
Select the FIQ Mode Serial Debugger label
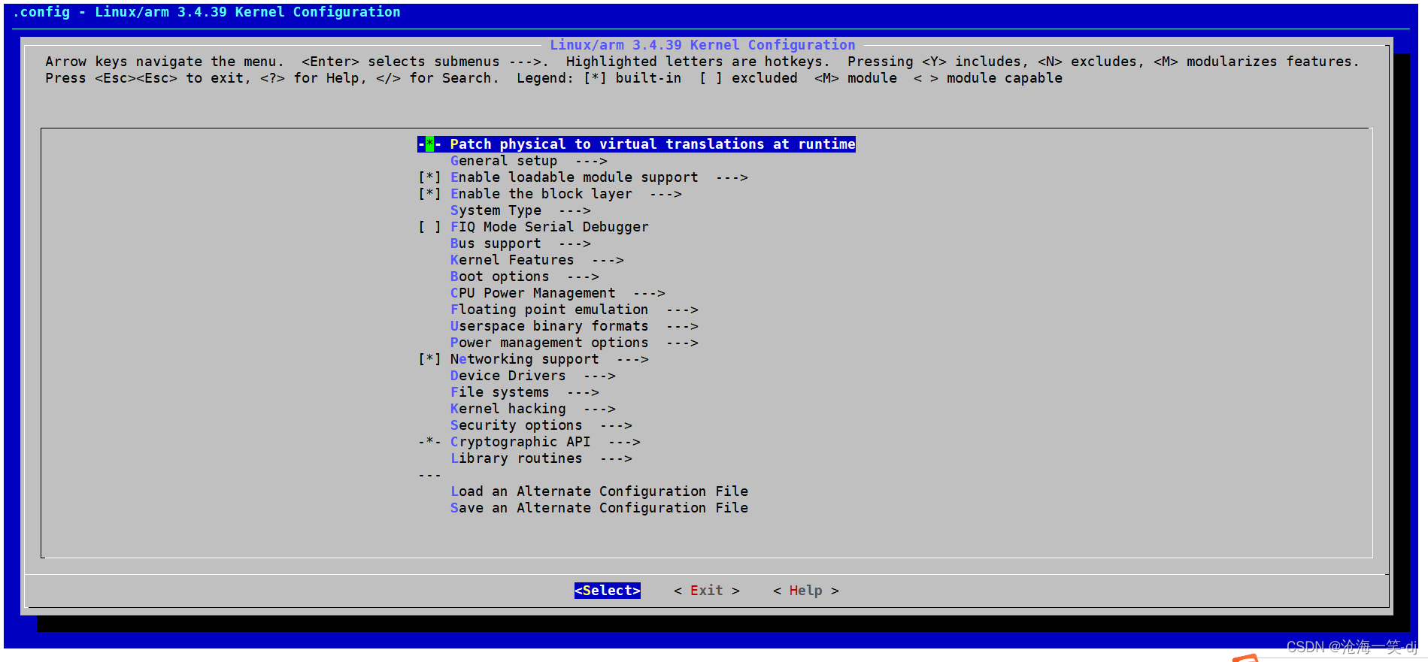point(550,227)
